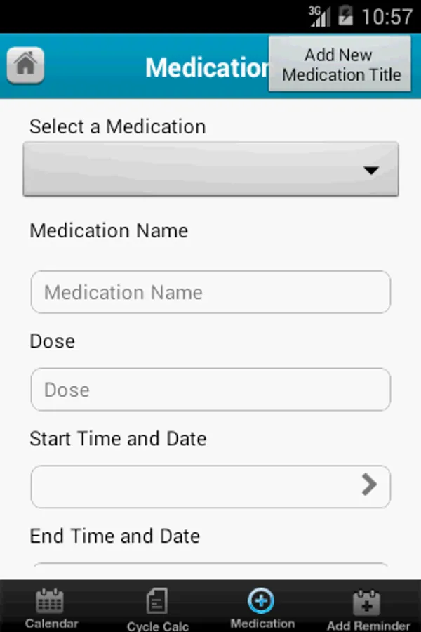Viewport: 421px width, 632px height.
Task: Click the 10:57 clock in status bar
Action: [387, 16]
